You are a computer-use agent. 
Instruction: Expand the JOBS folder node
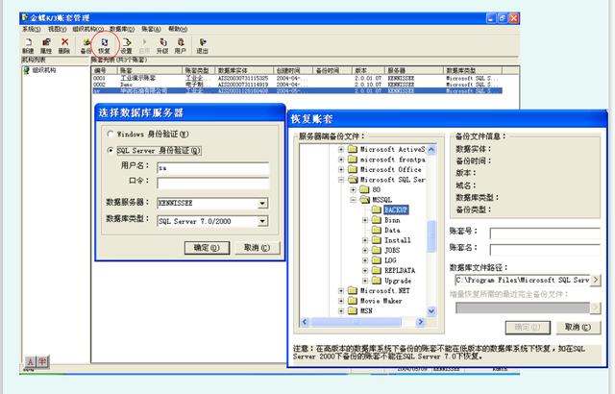[365, 250]
